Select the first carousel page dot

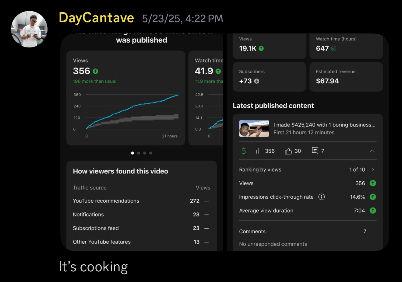point(132,153)
